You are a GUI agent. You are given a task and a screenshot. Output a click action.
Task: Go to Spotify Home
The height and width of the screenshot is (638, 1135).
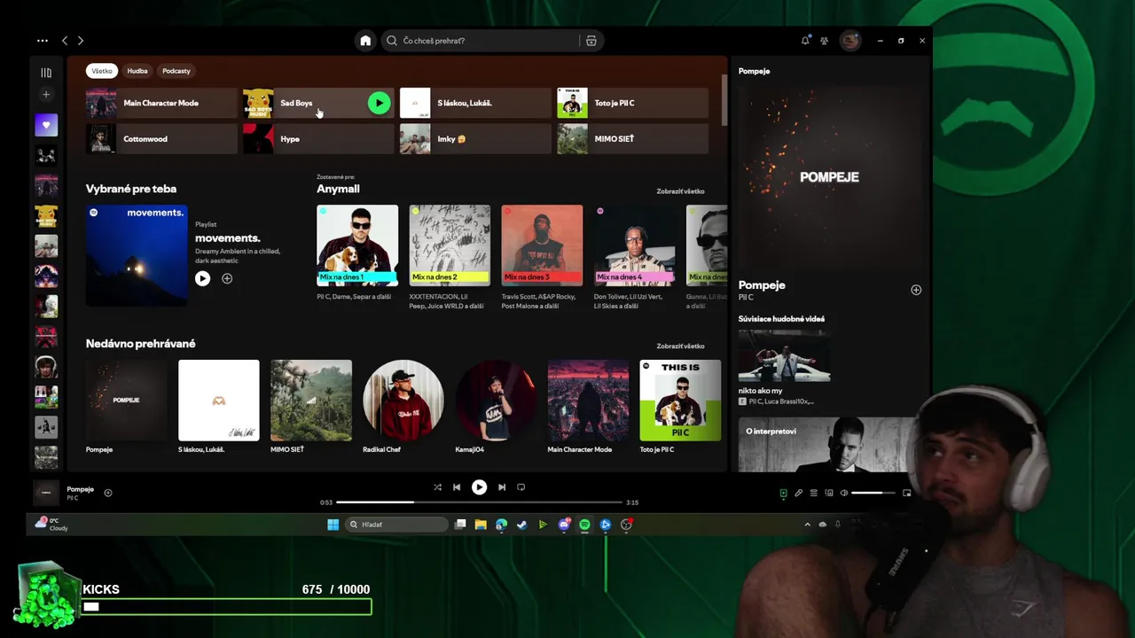click(x=365, y=41)
